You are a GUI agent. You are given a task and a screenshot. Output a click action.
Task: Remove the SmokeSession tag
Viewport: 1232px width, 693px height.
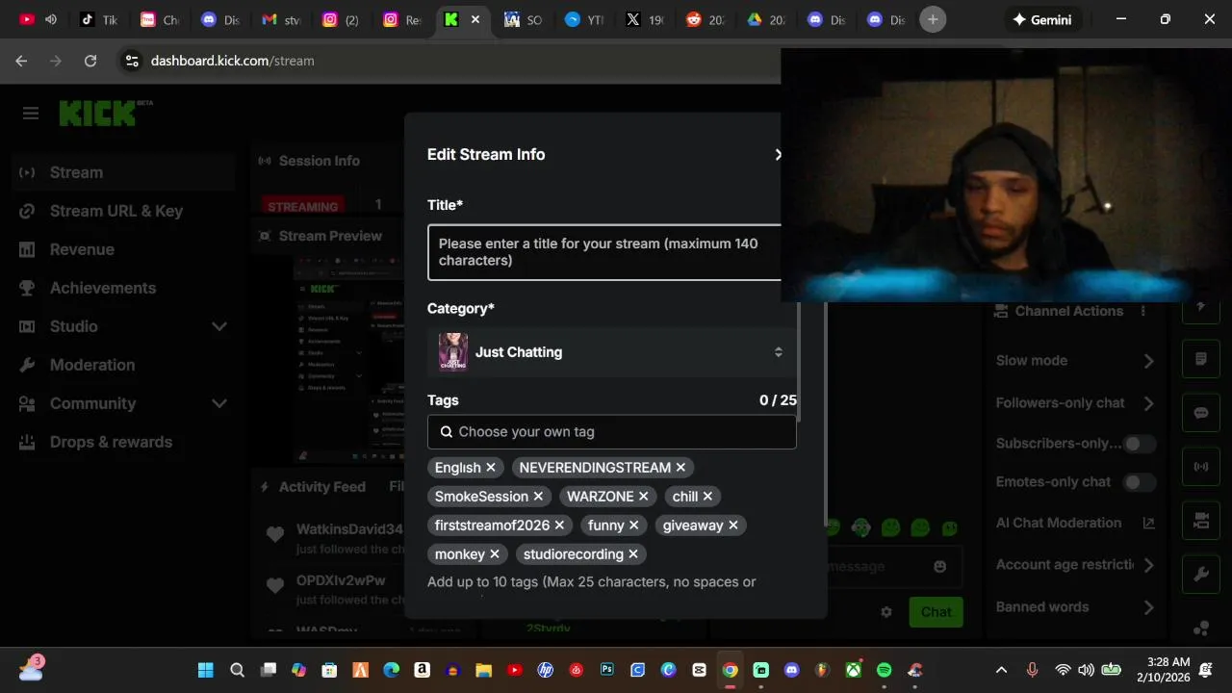coord(538,497)
